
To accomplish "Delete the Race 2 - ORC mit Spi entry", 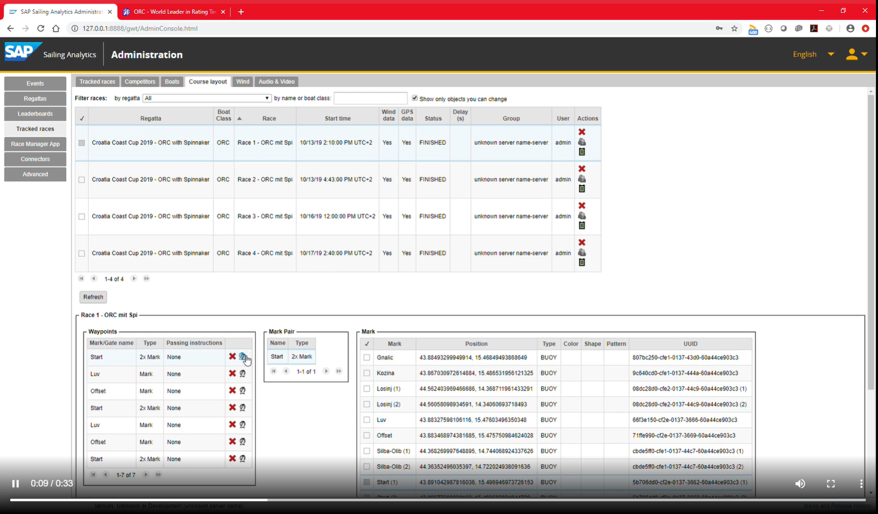I will (x=581, y=169).
